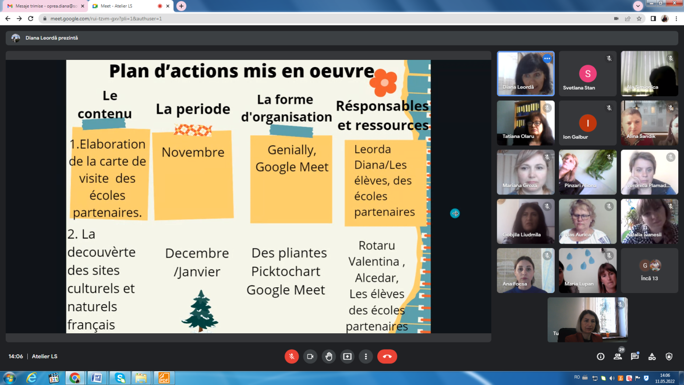
Task: Open the chat with everyone panel
Action: pos(635,356)
